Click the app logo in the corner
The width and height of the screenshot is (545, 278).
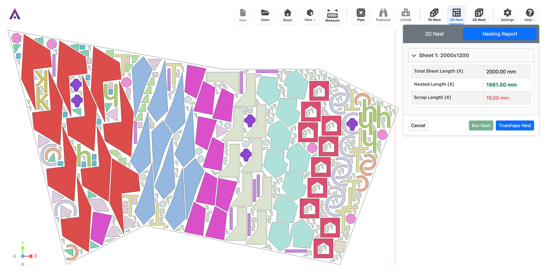point(15,14)
